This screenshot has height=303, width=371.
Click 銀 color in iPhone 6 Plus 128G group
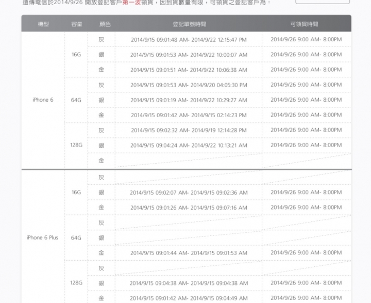coord(102,283)
